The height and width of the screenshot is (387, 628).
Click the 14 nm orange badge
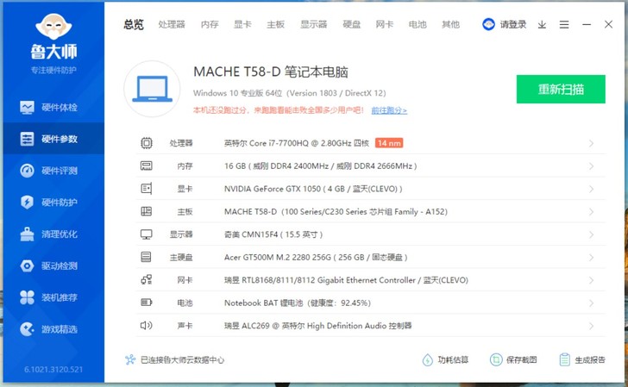point(389,143)
